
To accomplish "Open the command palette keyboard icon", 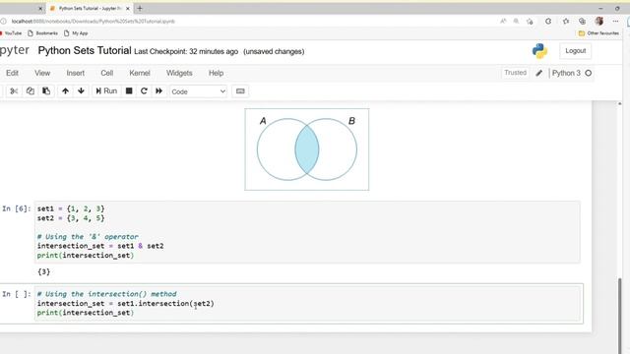I will click(x=240, y=91).
